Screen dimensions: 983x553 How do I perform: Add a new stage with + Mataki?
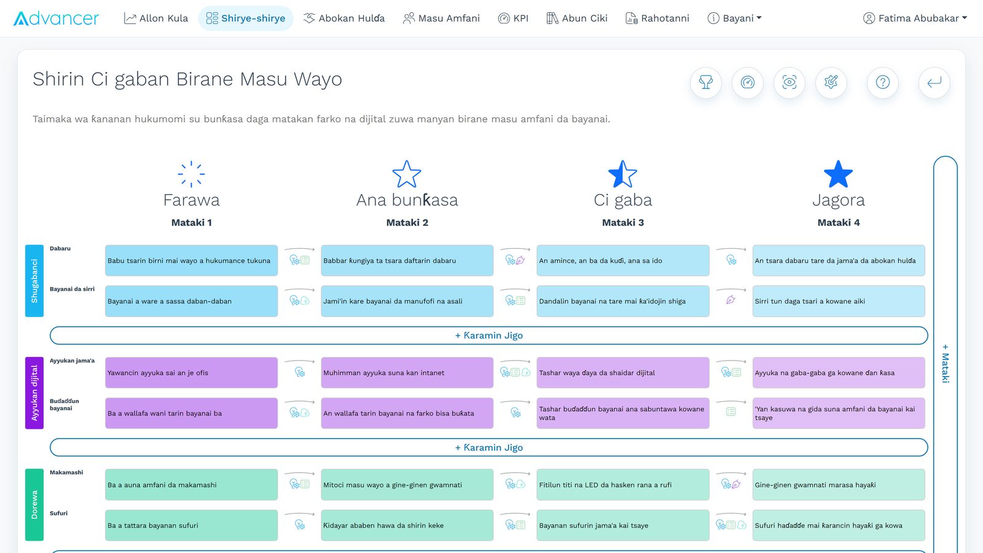[x=946, y=363]
